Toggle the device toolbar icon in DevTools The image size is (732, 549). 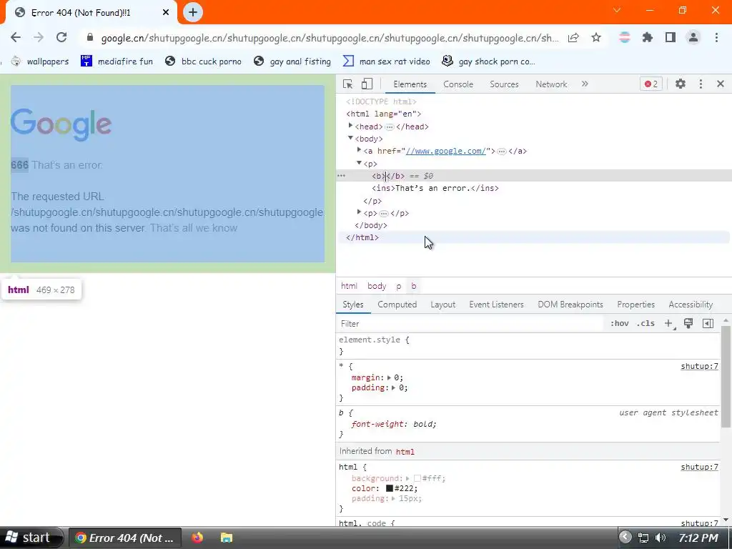(367, 84)
